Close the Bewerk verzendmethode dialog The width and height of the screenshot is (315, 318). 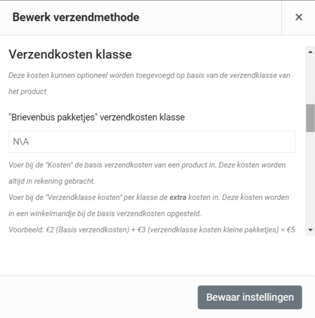click(x=299, y=17)
